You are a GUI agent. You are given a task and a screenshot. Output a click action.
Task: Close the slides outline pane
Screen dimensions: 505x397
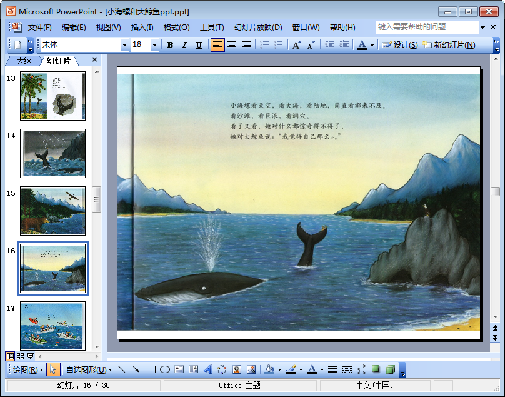[95, 59]
